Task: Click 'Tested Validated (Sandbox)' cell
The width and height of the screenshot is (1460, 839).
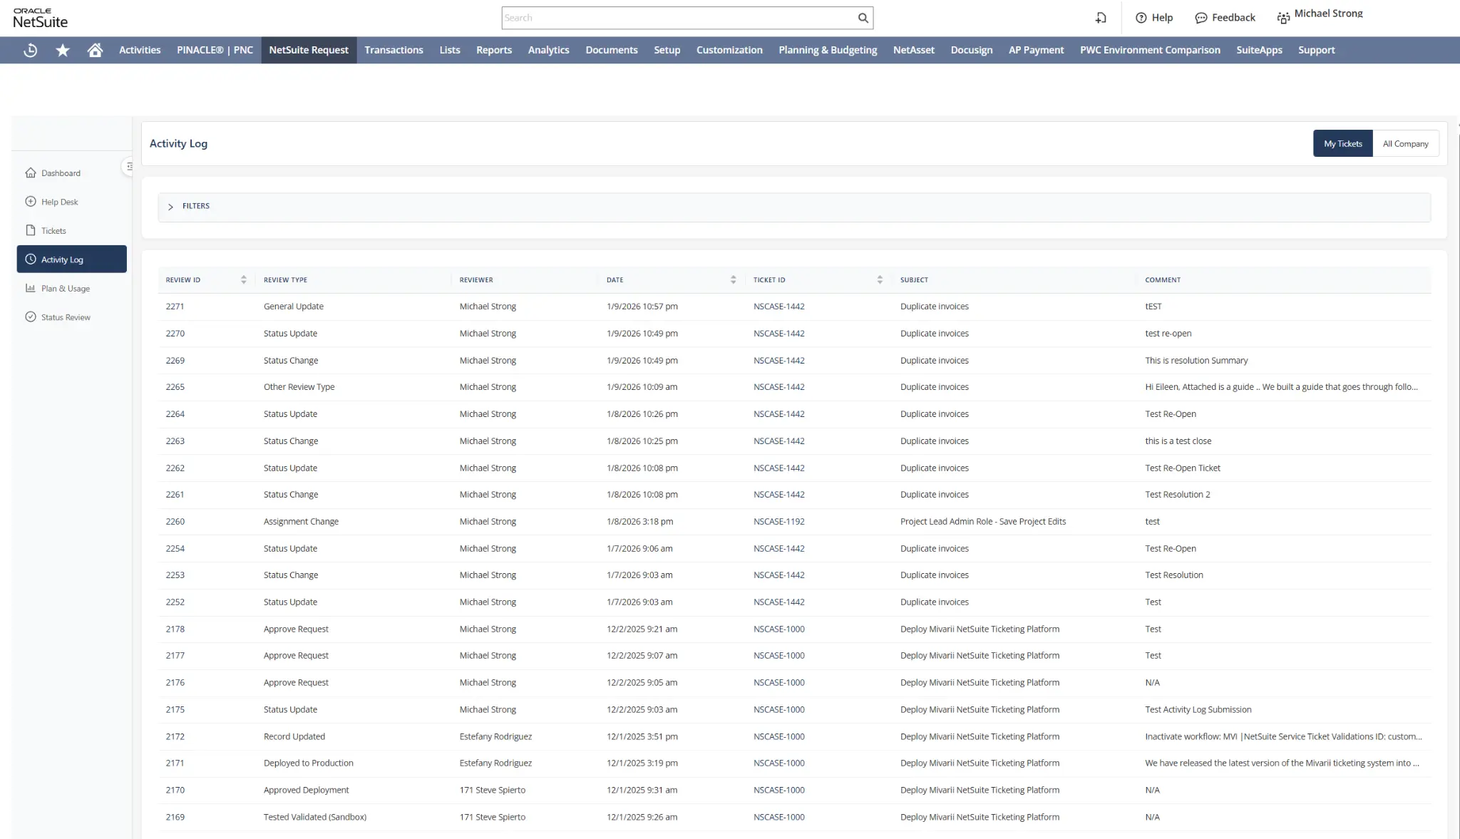Action: pos(314,817)
